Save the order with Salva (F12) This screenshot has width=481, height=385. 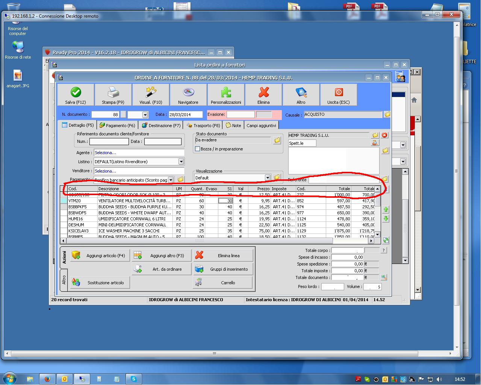pyautogui.click(x=76, y=95)
